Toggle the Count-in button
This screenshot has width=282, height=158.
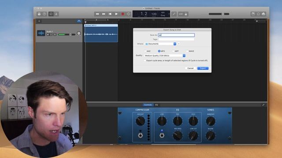pos(181,14)
